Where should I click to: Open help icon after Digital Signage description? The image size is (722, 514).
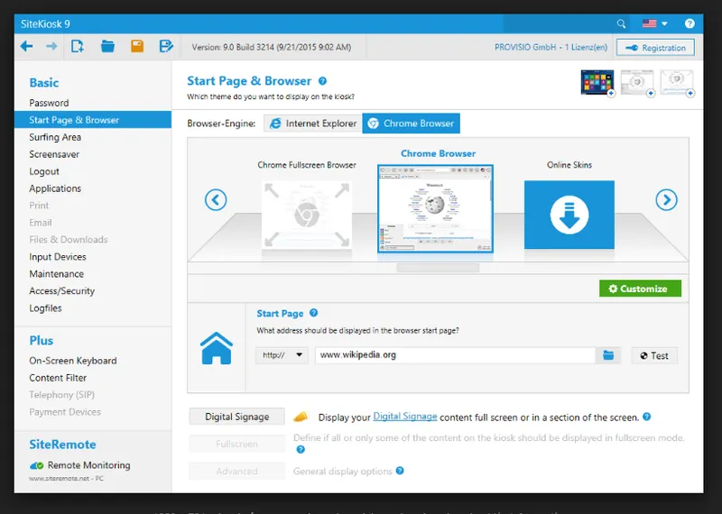[646, 417]
